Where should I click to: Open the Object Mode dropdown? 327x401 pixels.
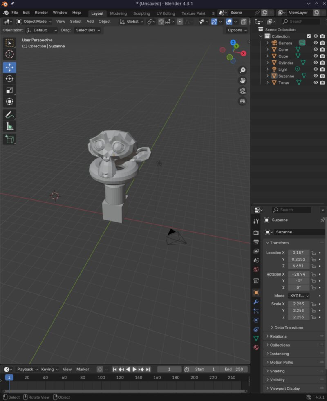(34, 22)
